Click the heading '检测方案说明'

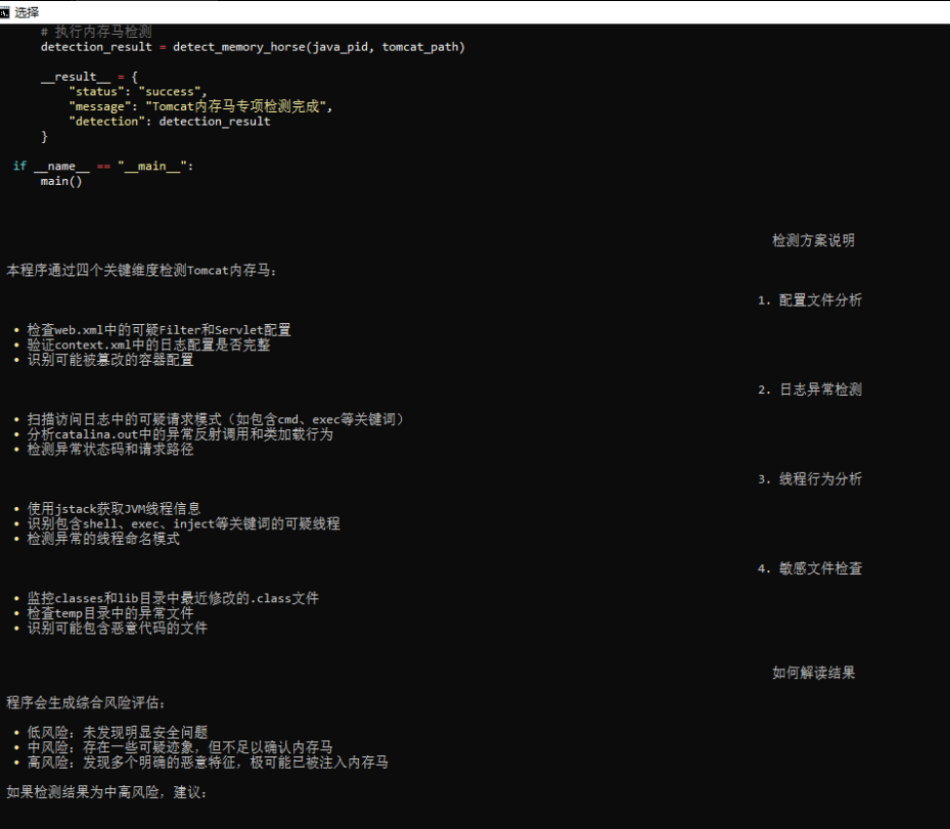coord(813,240)
